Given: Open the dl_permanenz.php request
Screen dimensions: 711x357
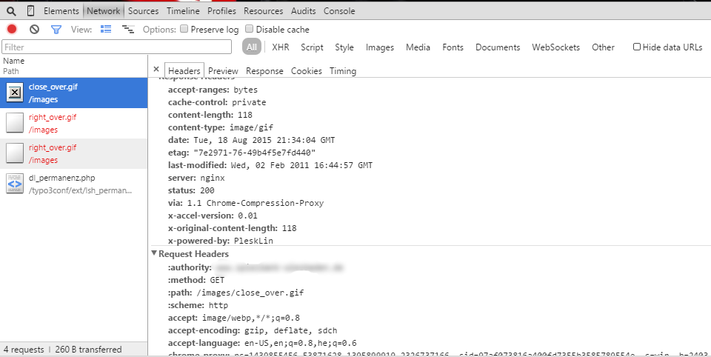Looking at the screenshot, I should click(x=73, y=184).
